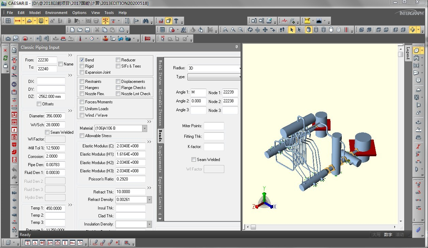Open the Model menu

click(x=35, y=13)
